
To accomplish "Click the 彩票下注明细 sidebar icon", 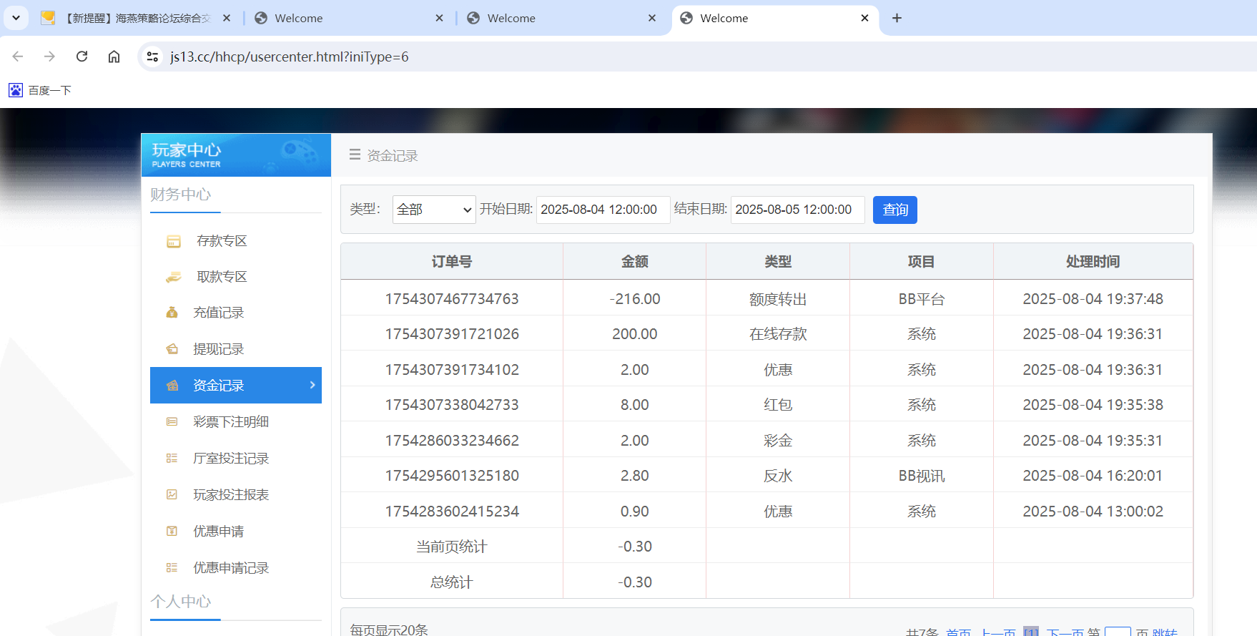I will pos(172,422).
